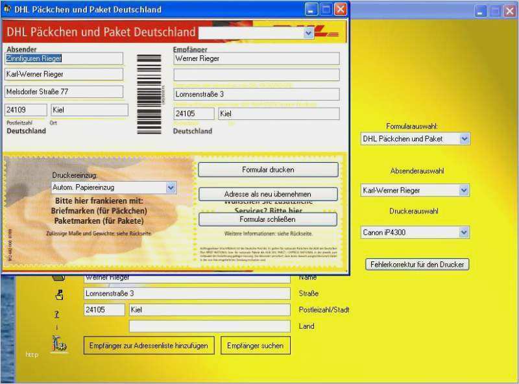Image resolution: width=519 pixels, height=384 pixels.
Task: Click the Melsdorfer Straße 77 sender field
Action: point(64,92)
